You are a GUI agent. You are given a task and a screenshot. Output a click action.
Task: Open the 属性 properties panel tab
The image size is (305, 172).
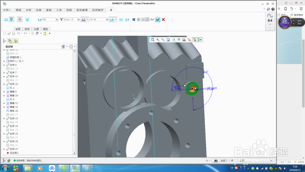point(45,29)
